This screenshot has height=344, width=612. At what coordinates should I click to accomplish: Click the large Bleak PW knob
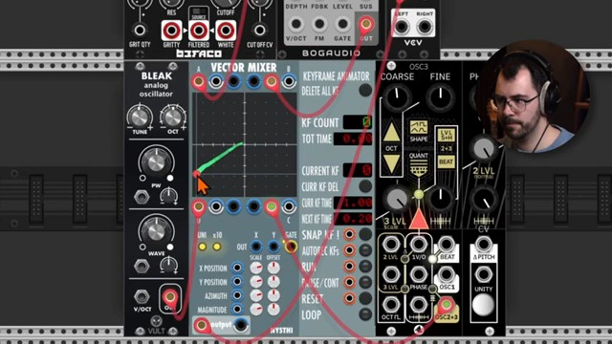click(x=156, y=161)
